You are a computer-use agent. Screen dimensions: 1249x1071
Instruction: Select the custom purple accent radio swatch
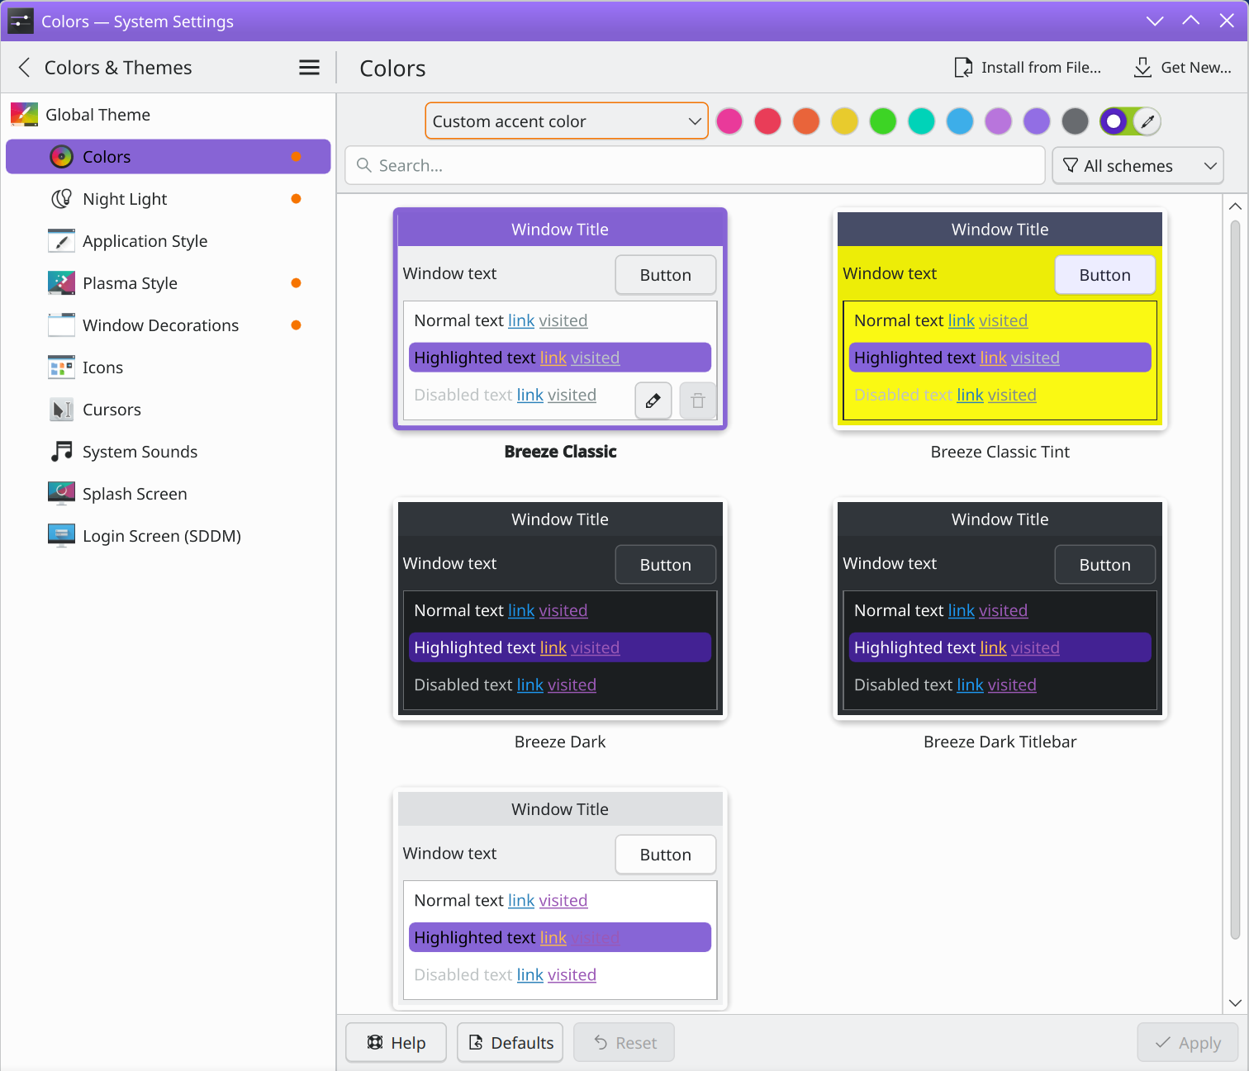(1114, 121)
